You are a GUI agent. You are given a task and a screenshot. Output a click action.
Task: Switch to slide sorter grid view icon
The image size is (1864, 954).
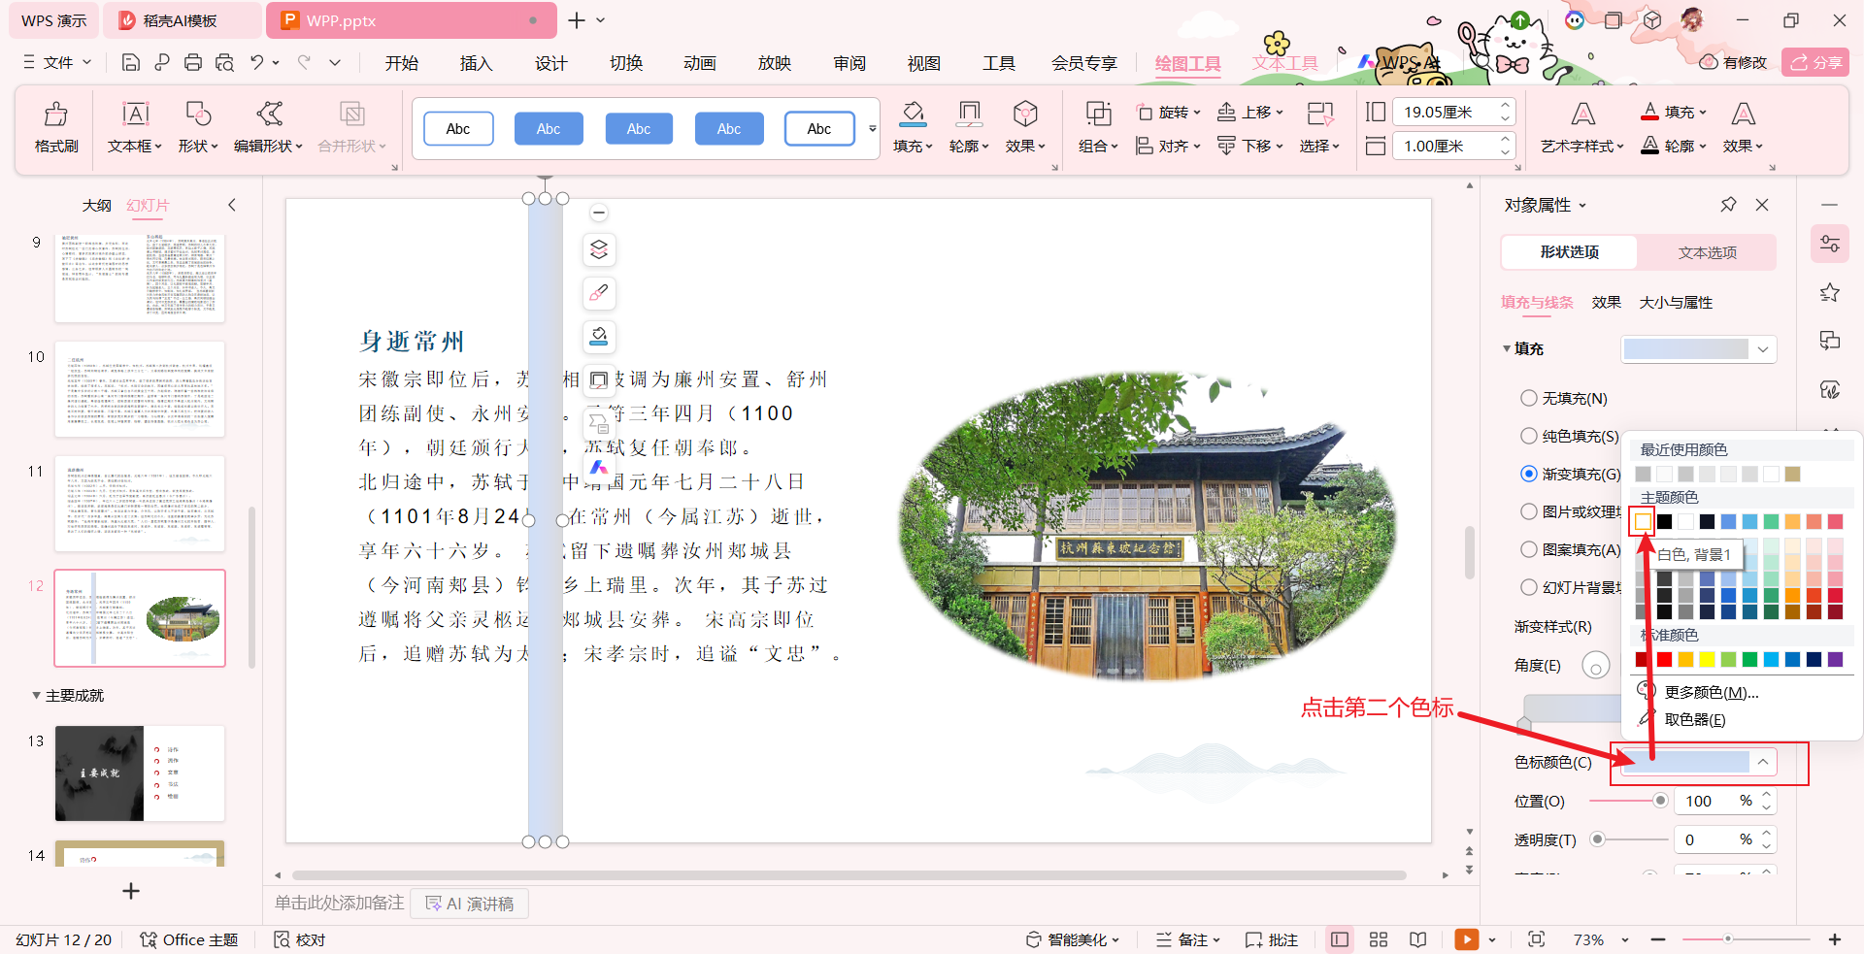pos(1379,939)
